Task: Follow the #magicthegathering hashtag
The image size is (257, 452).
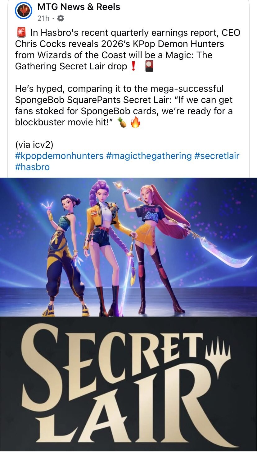Action: [149, 156]
